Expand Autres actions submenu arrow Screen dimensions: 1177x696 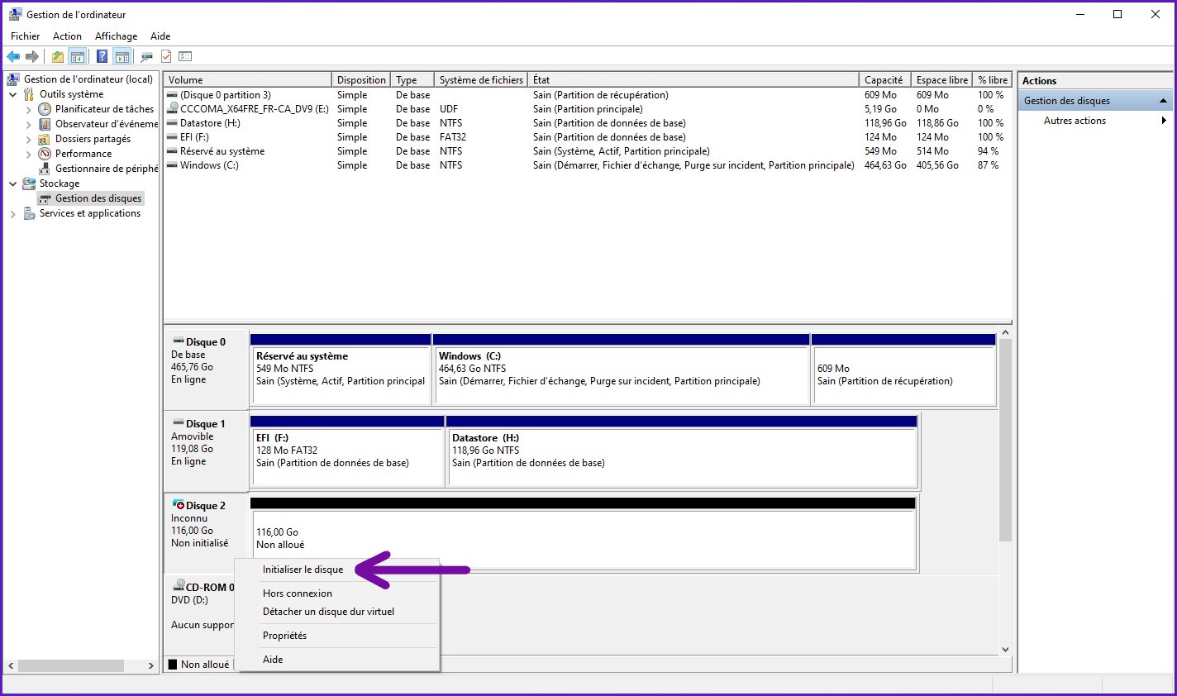click(x=1163, y=121)
